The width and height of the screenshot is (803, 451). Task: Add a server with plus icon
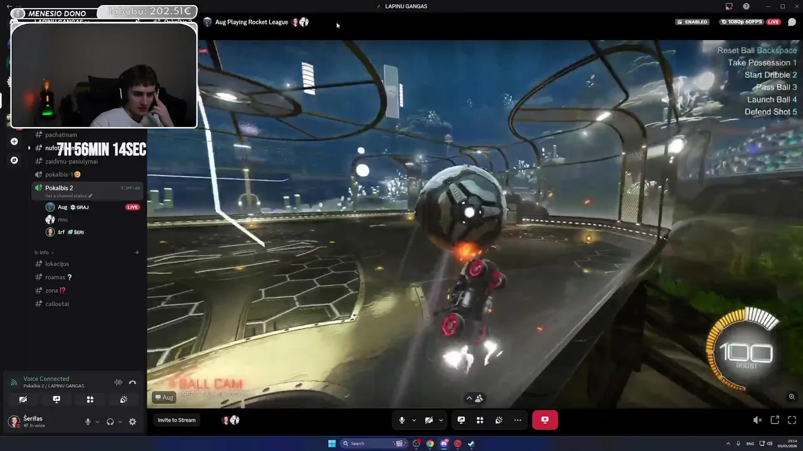click(x=14, y=142)
